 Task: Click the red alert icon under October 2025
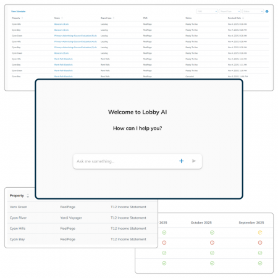point(212,243)
